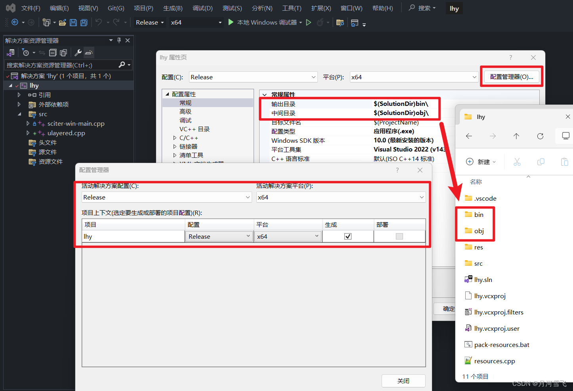573x391 pixels.
Task: Click the Sync with Active Document icon
Action: click(42, 52)
